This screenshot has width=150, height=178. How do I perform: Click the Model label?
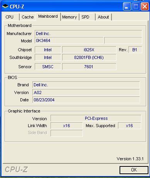point(26,41)
